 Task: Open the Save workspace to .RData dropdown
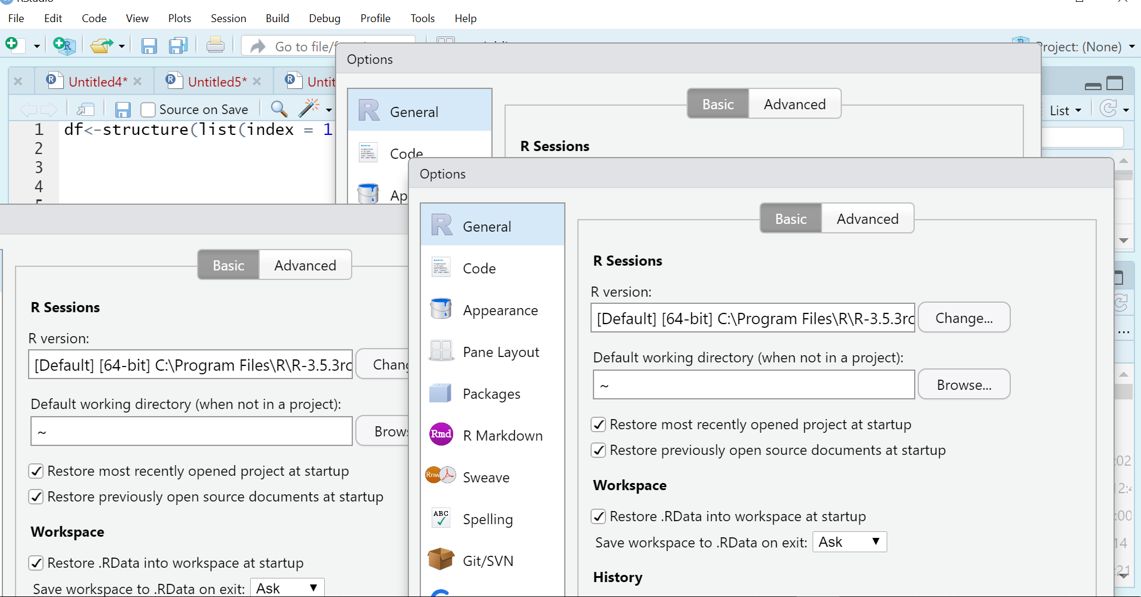[849, 542]
